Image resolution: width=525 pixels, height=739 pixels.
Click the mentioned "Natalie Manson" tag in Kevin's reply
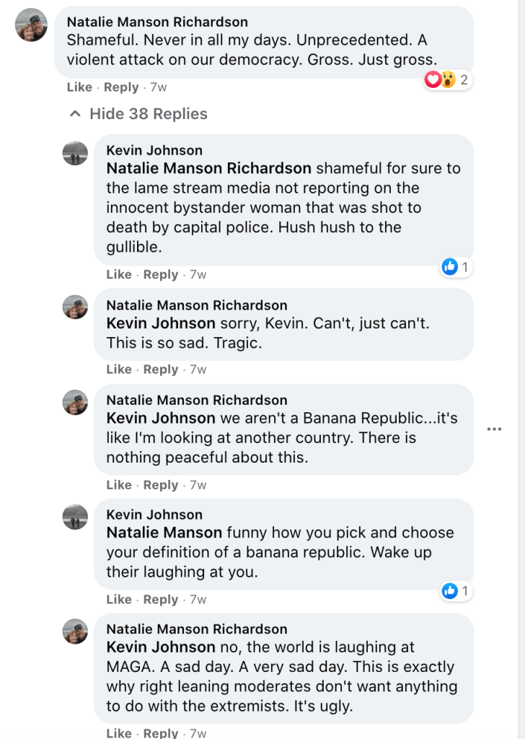tap(164, 533)
